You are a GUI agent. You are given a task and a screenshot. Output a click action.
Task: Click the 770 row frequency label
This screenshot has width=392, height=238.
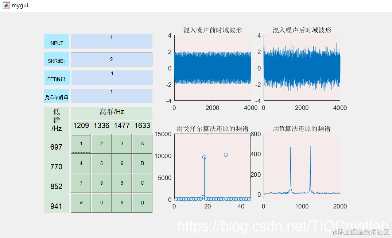[56, 167]
